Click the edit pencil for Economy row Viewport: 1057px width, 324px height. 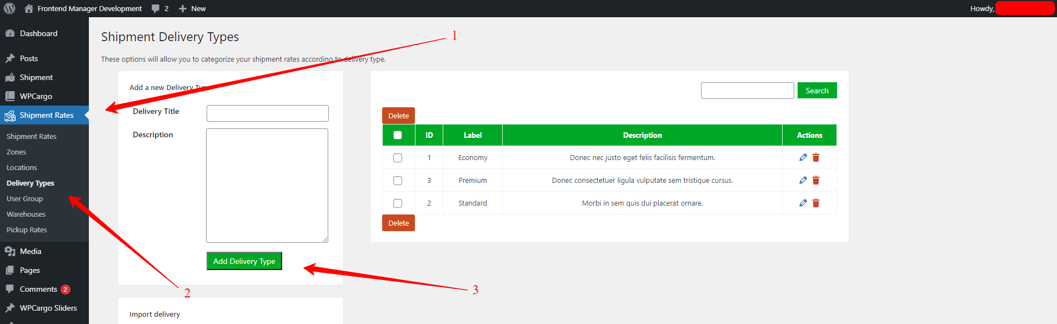pyautogui.click(x=803, y=157)
